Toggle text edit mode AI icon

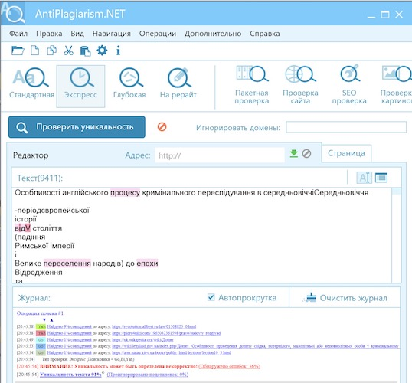365,178
